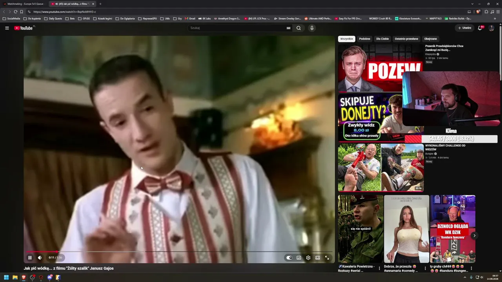Open the on-screen keyboard in search box
Screen dimensions: 502x282
coord(289,28)
